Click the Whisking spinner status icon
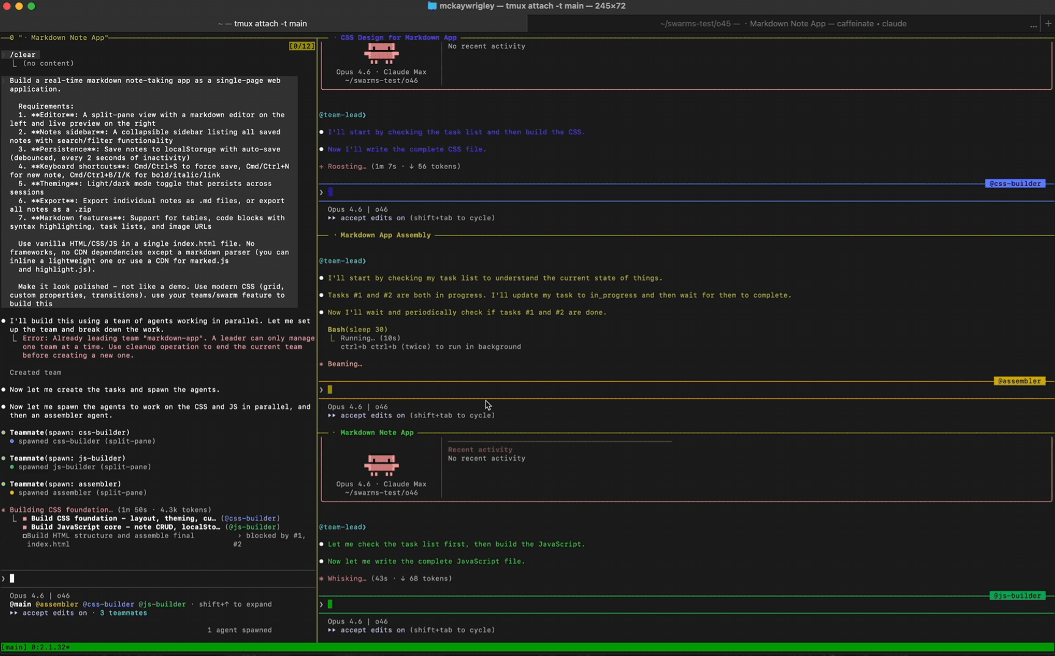 tap(321, 579)
